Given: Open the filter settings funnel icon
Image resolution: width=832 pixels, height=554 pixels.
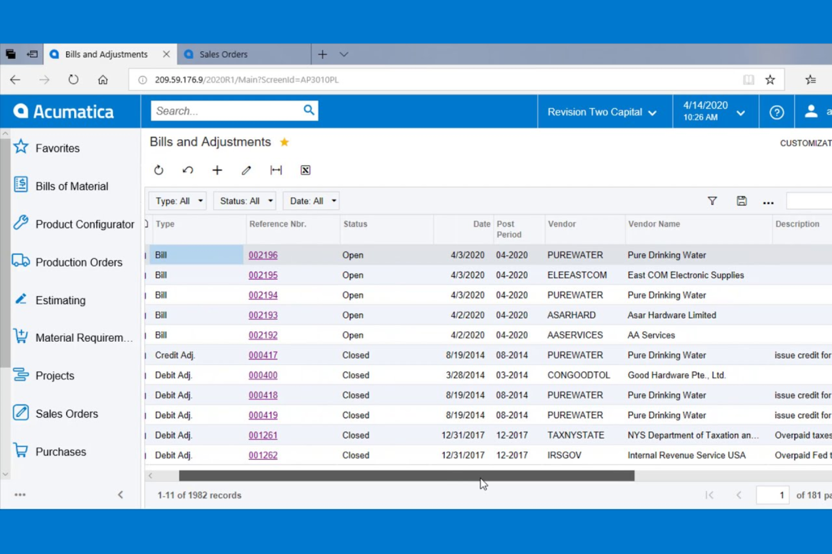Looking at the screenshot, I should pos(712,201).
